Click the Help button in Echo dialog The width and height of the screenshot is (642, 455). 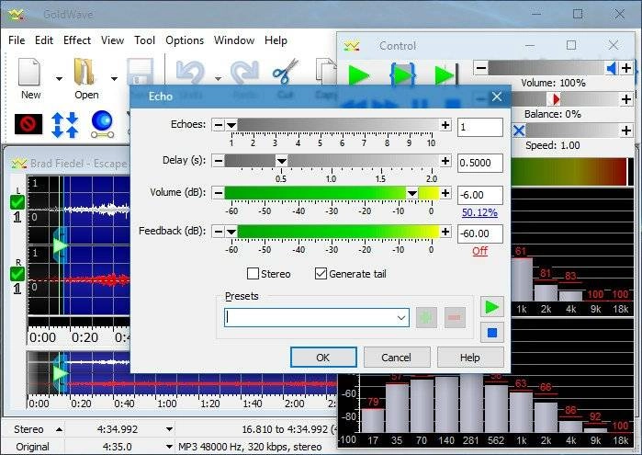(x=470, y=358)
